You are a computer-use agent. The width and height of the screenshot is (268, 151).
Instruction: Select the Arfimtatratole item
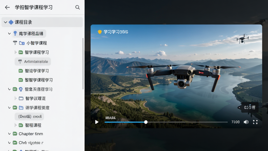[x=33, y=61]
